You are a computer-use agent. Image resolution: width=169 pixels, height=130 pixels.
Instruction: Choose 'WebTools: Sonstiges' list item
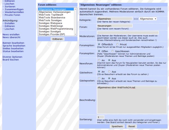56,20
